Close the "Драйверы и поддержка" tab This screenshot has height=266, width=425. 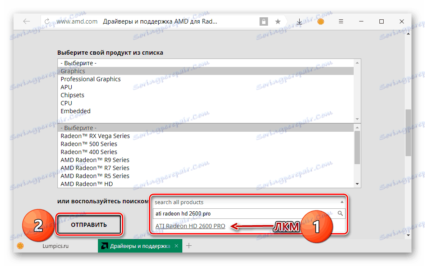[176, 245]
